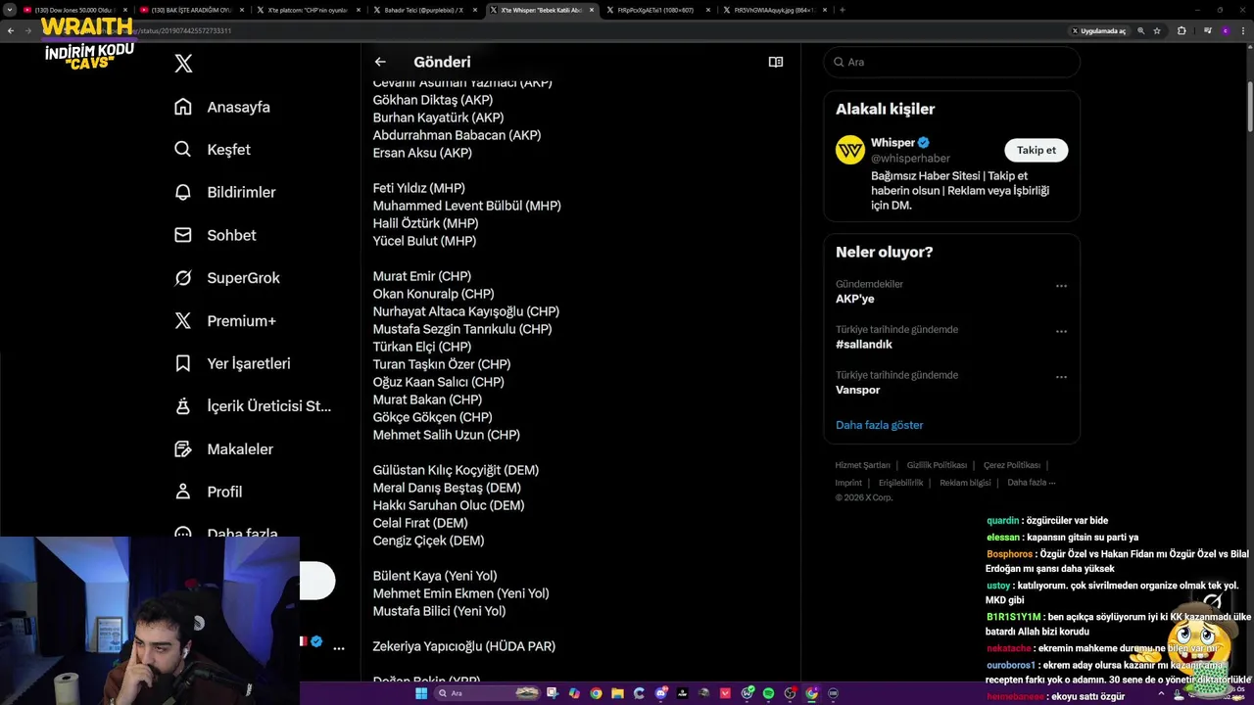Image resolution: width=1254 pixels, height=705 pixels.
Task: Switch to Dow Jones 50.000 Oldu tab
Action: pos(74,10)
